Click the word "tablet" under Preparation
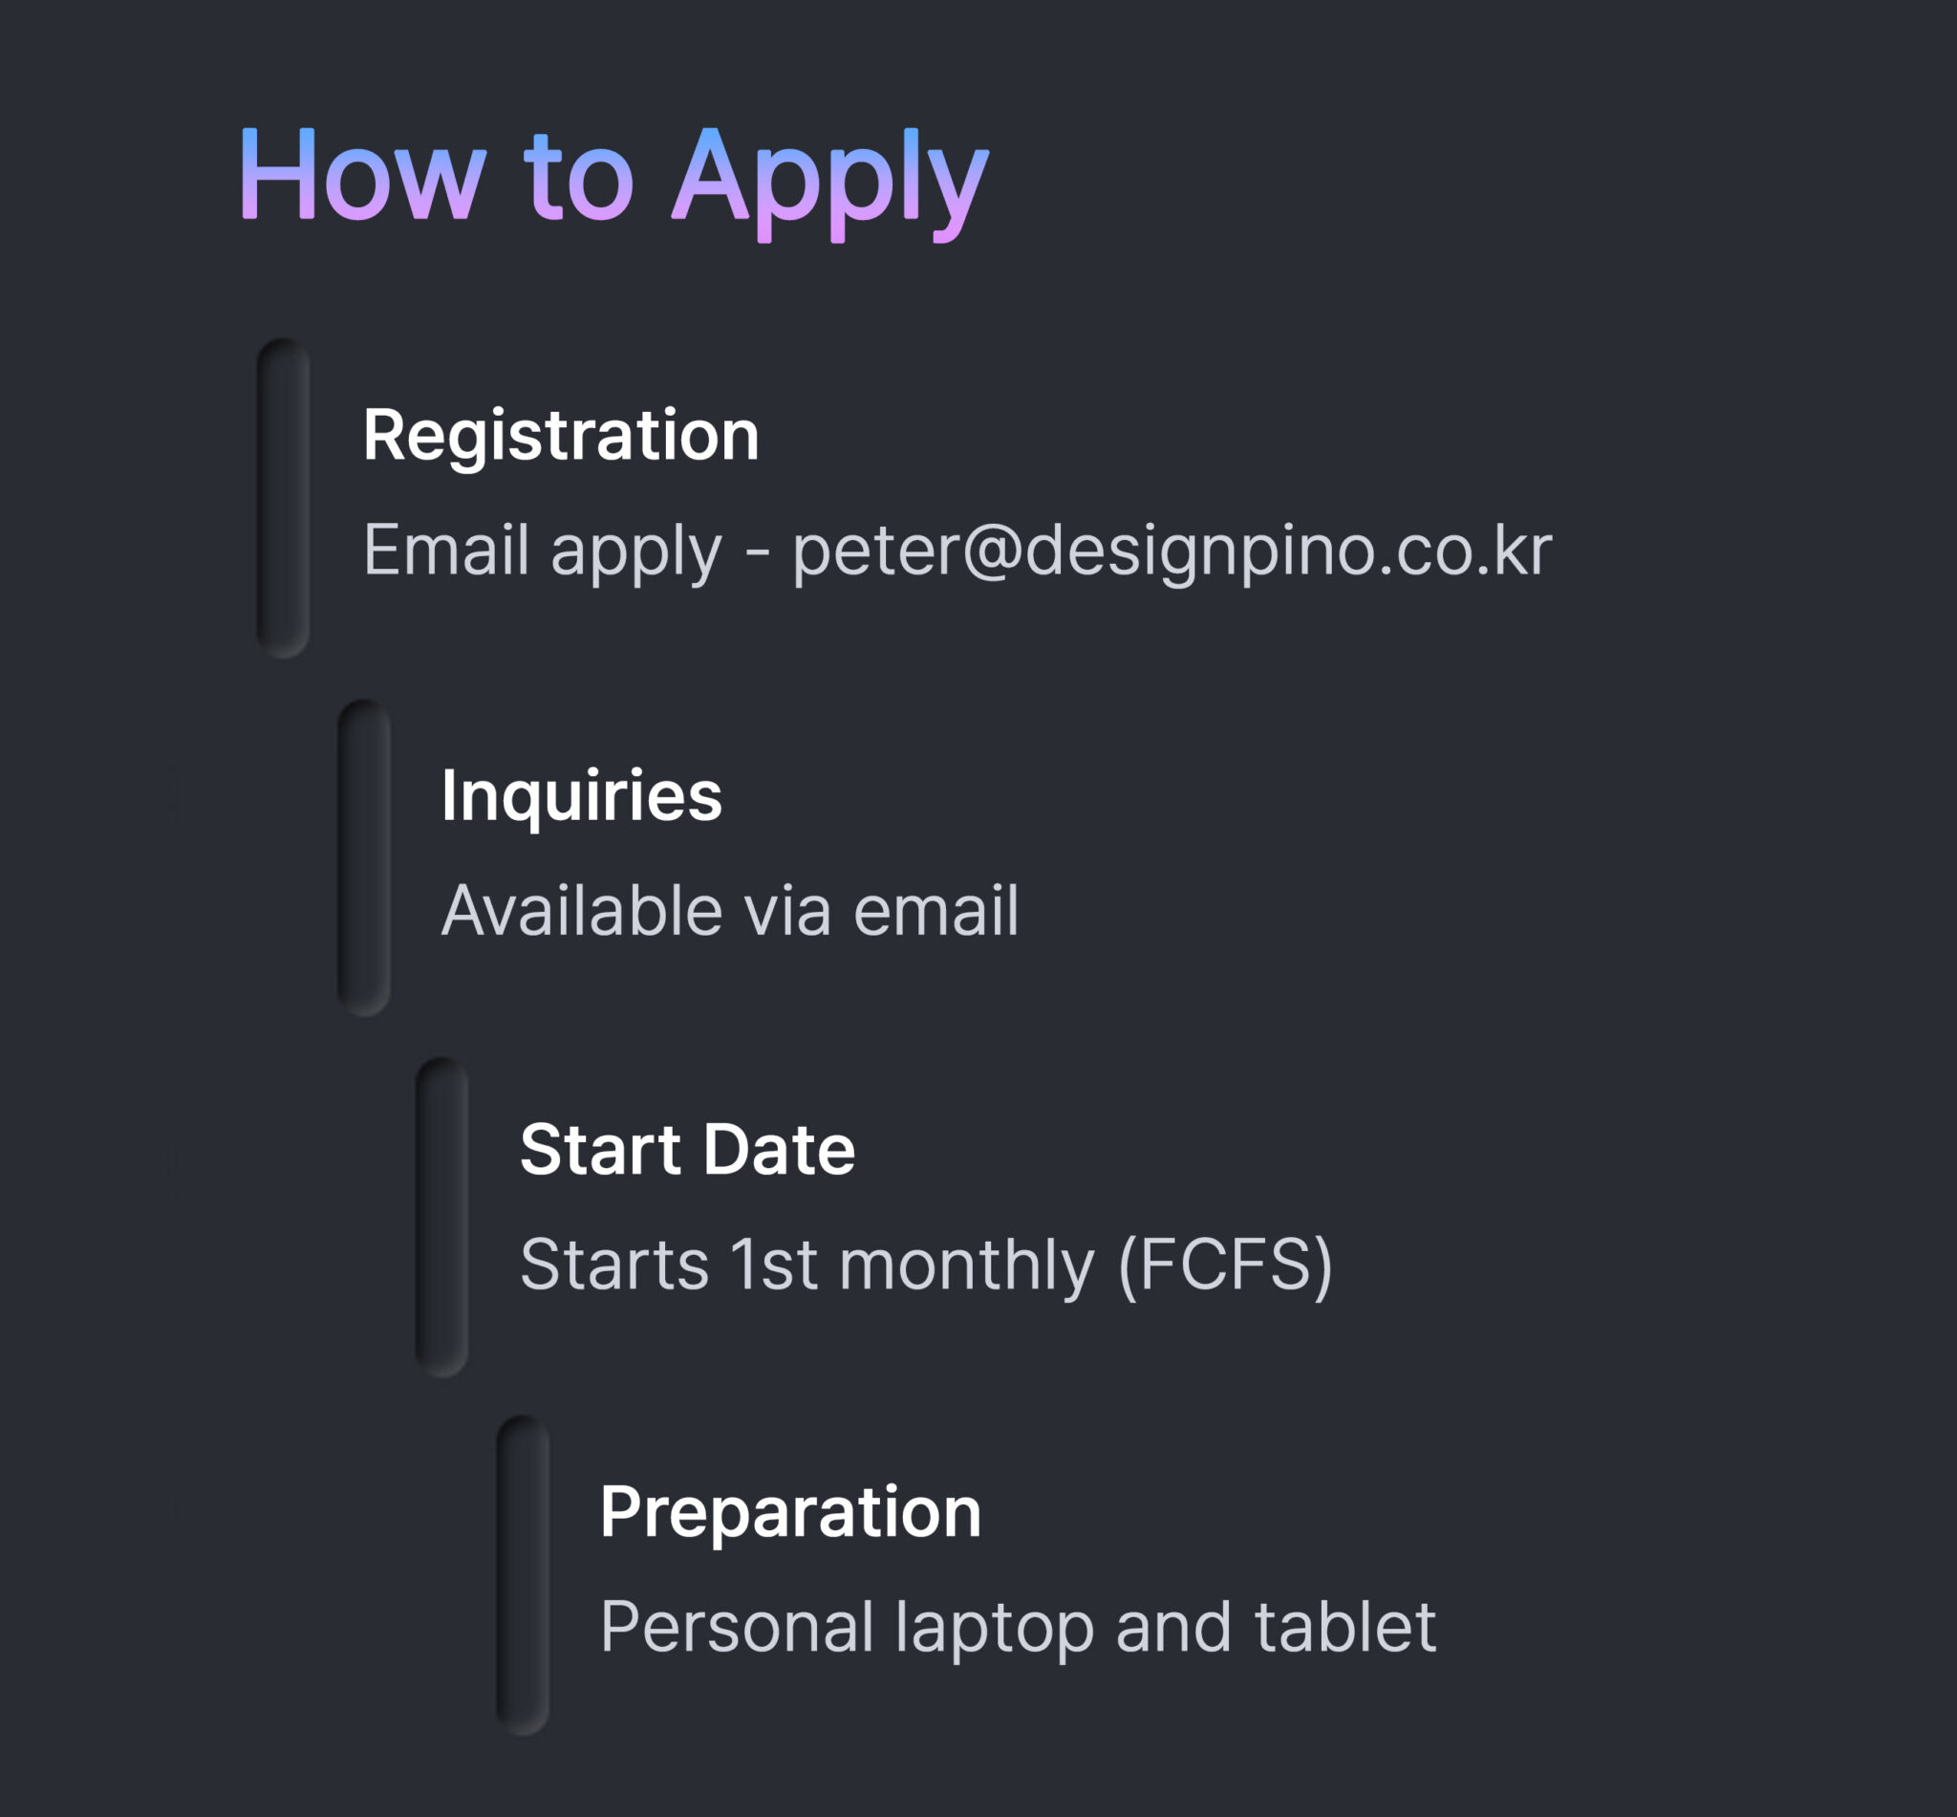Image resolution: width=1957 pixels, height=1817 pixels. (1344, 1627)
